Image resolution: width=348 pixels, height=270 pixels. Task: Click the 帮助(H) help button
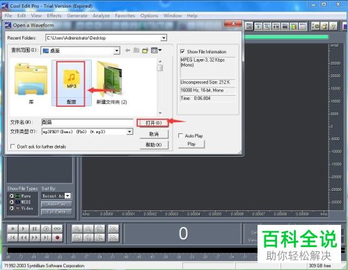(x=154, y=145)
